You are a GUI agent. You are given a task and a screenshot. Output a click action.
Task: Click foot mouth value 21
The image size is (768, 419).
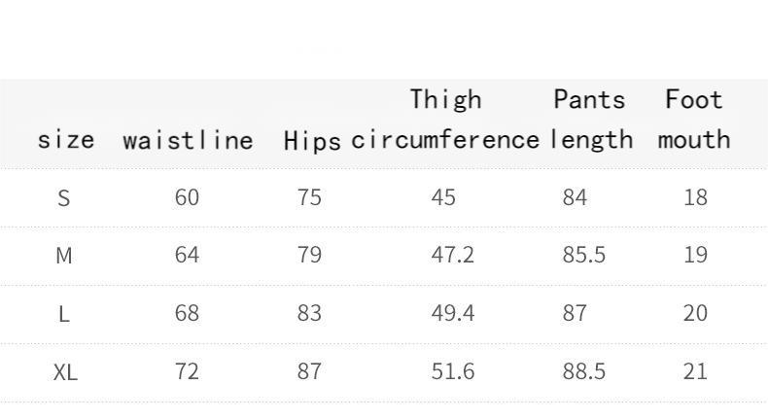695,370
